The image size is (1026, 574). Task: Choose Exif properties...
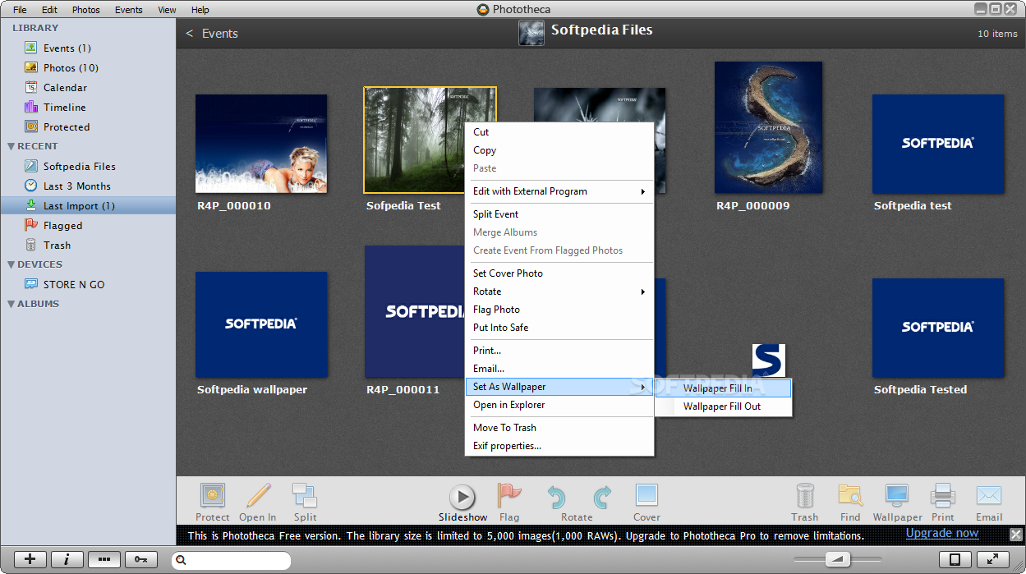pos(559,446)
